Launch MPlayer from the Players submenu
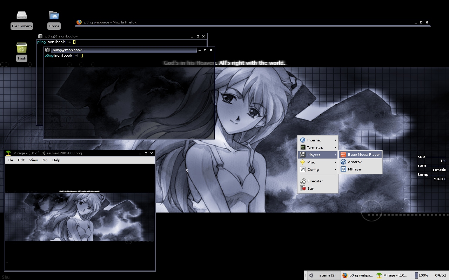 click(x=360, y=169)
